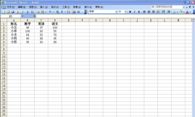Image resolution: width=195 pixels, height=117 pixels.
Task: Toggle underline formatting
Action: pyautogui.click(x=139, y=12)
